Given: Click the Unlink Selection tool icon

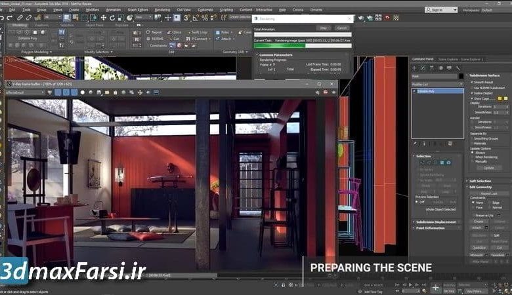Looking at the screenshot, I should click(29, 18).
